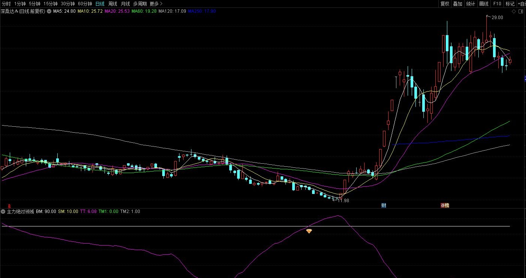This screenshot has width=526, height=278.
Task: Click the blue 财 financial event marker
Action: 384,205
